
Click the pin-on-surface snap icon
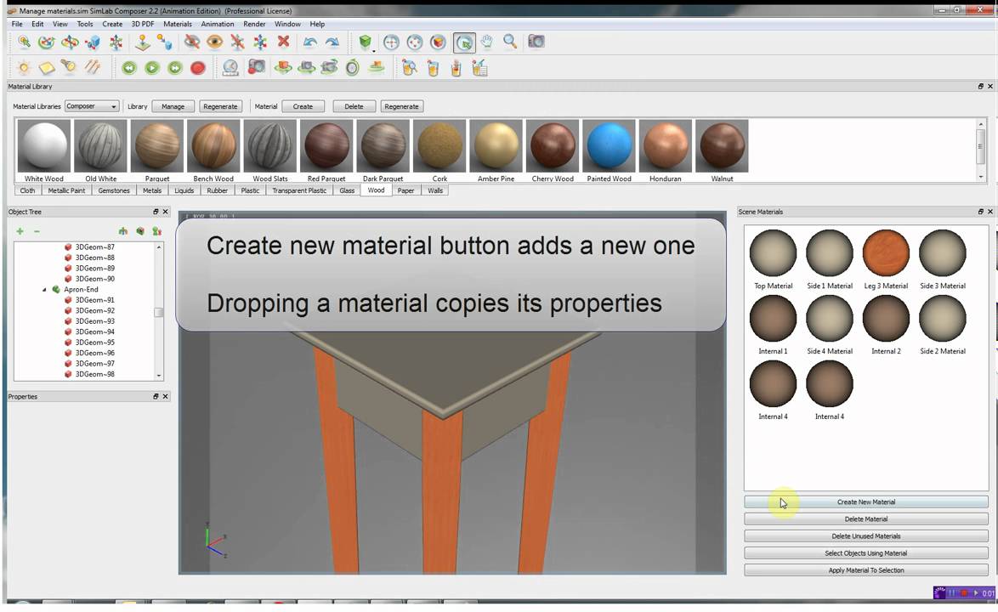(143, 42)
